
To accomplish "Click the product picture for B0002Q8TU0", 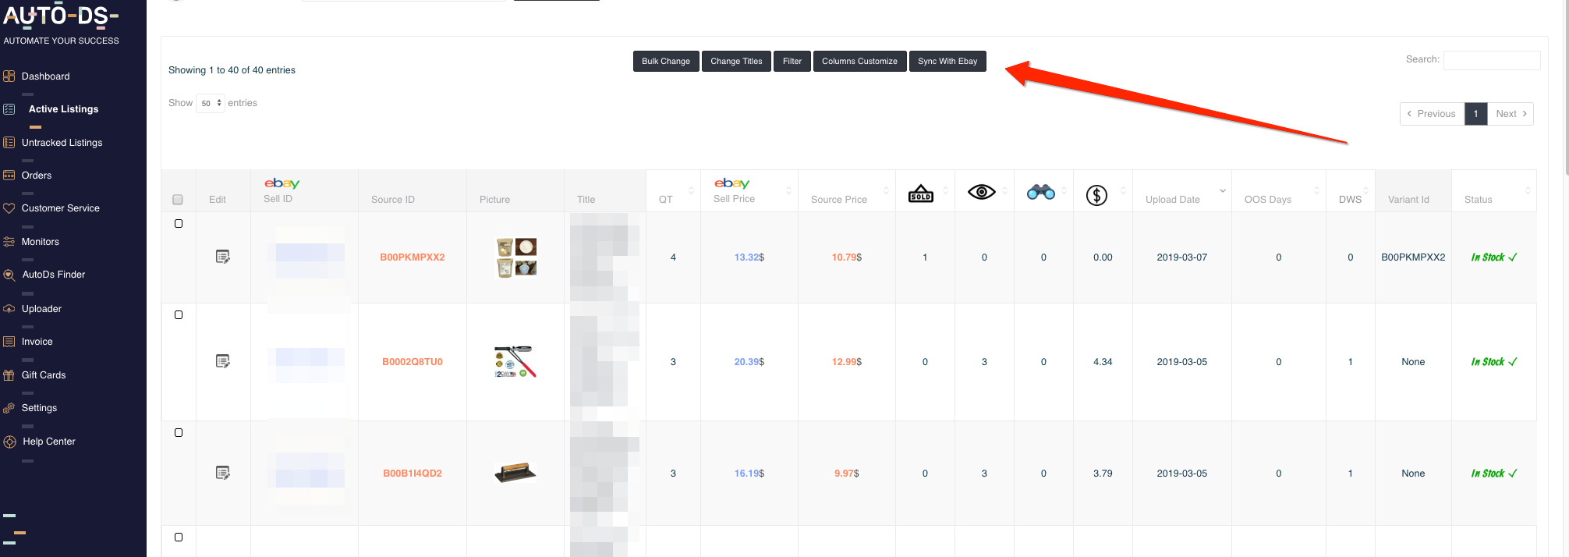I will pyautogui.click(x=515, y=362).
